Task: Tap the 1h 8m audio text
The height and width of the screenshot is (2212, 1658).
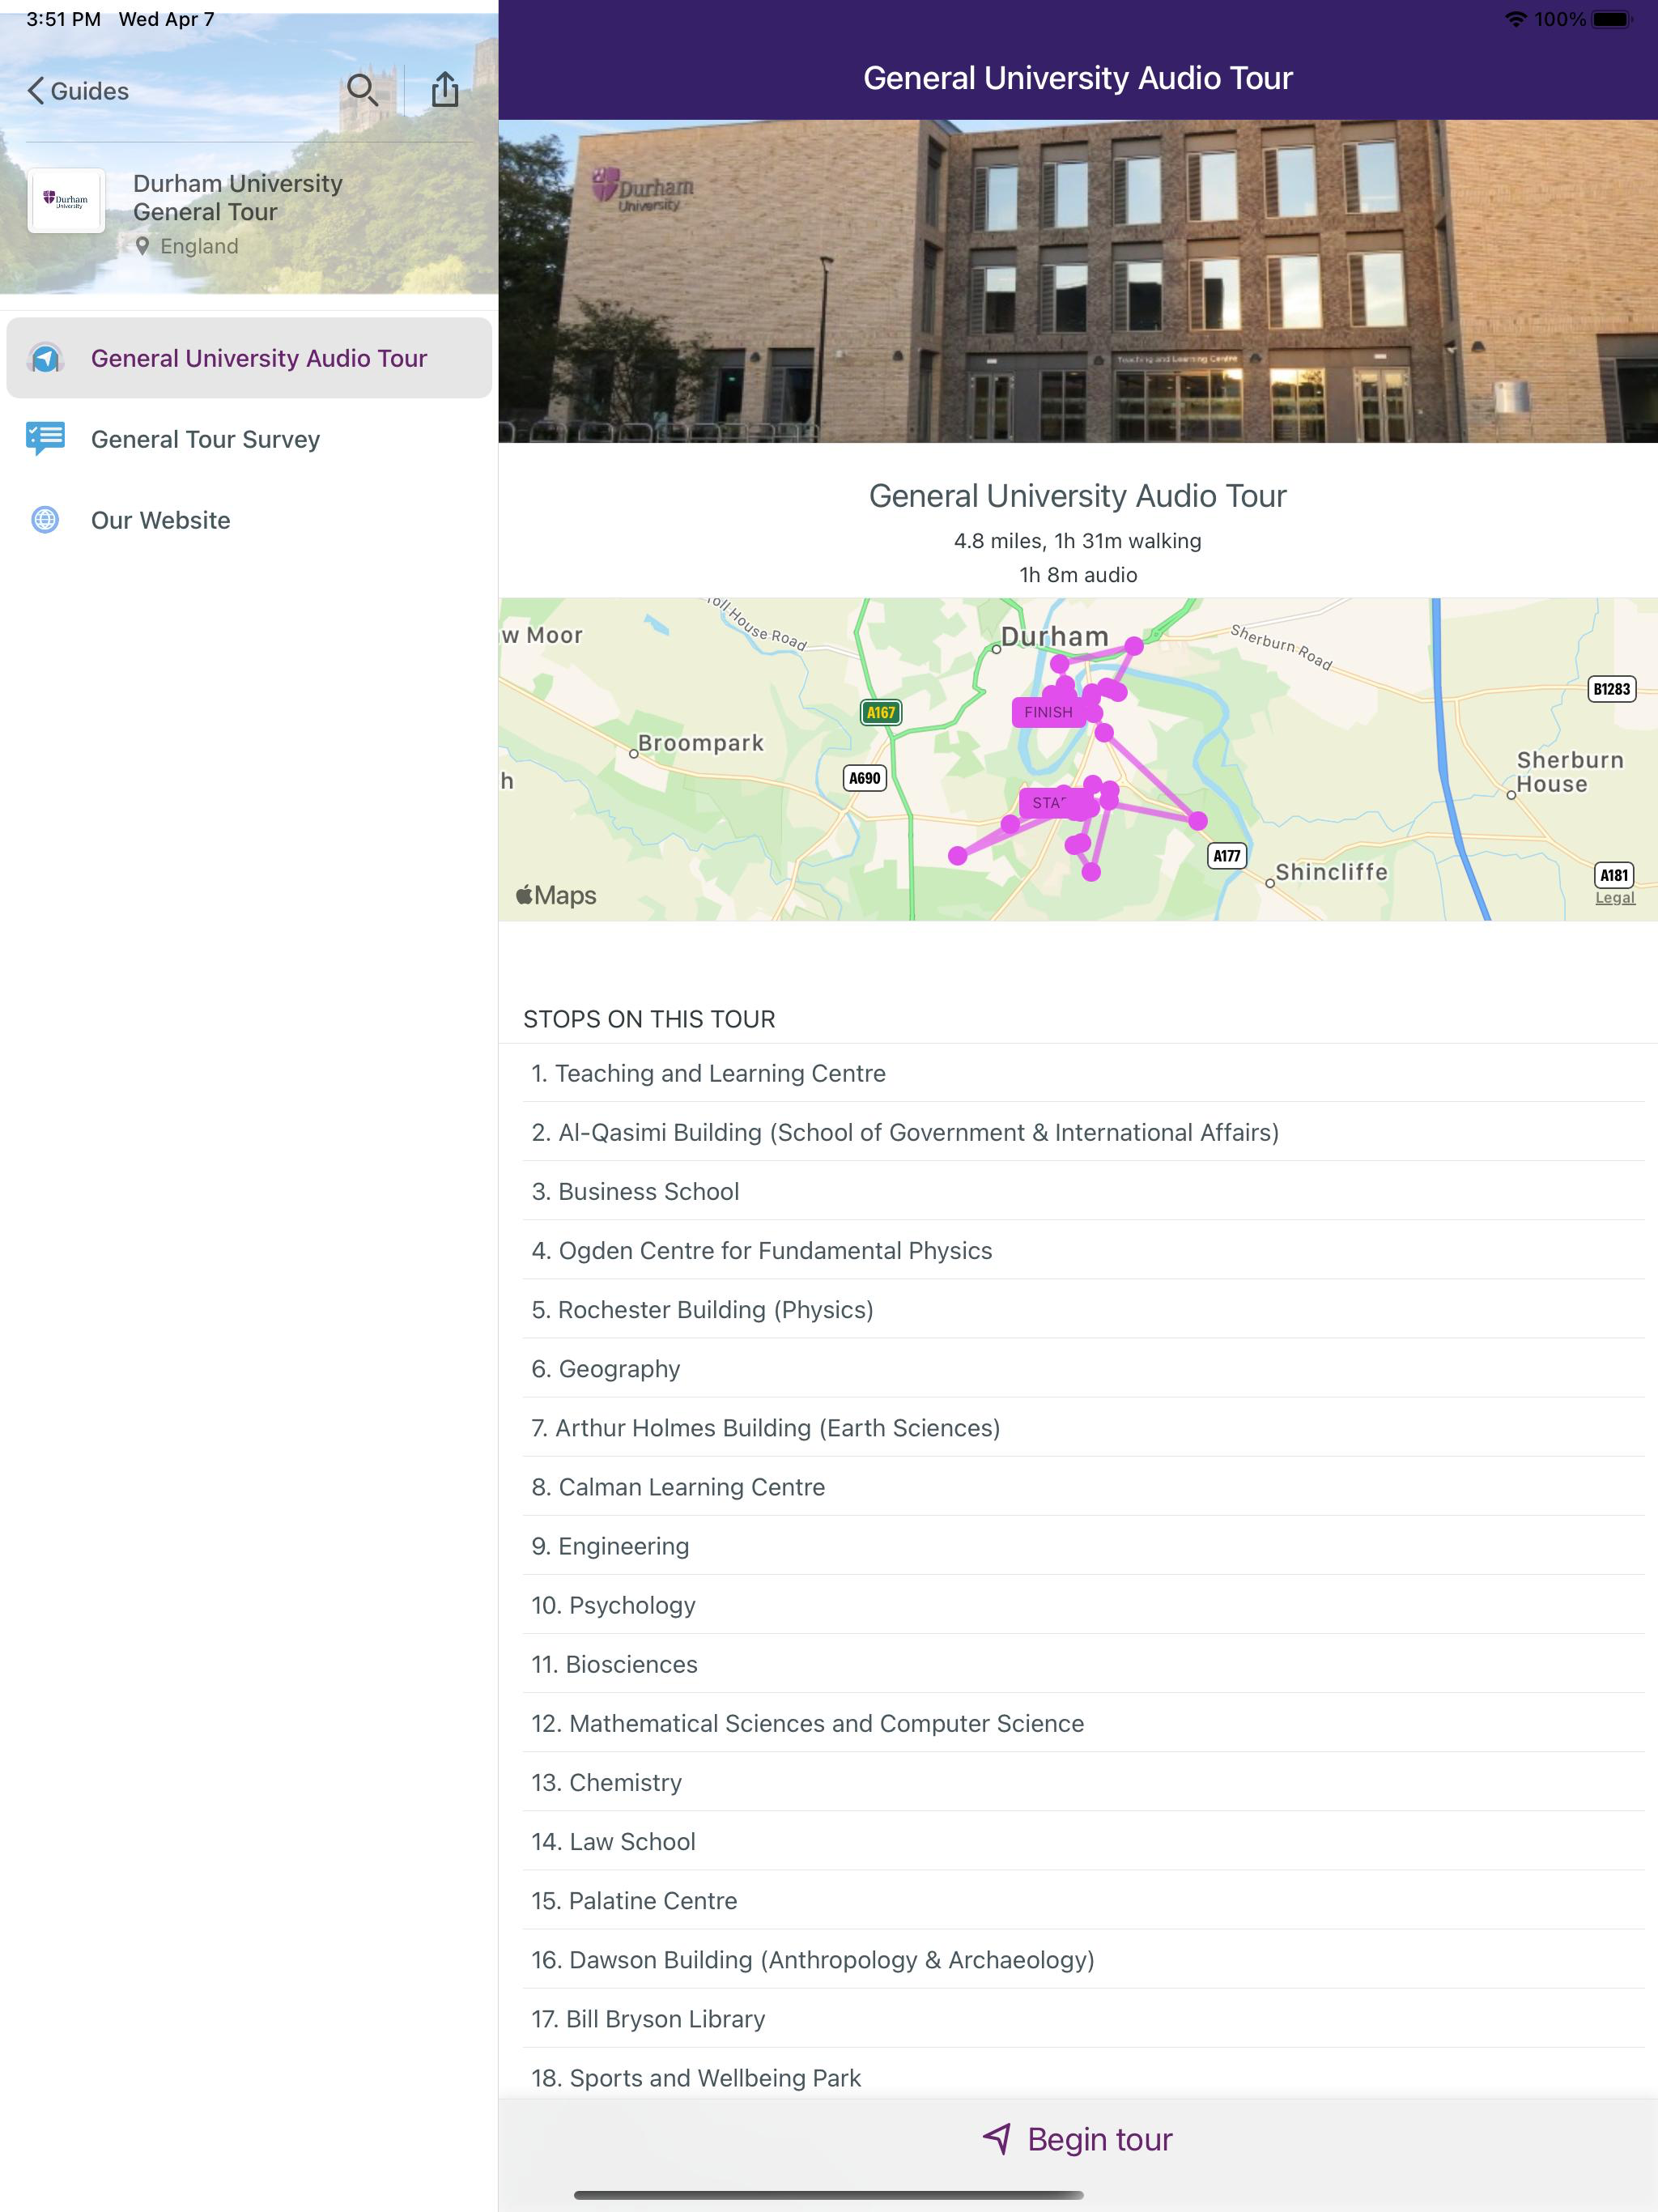Action: 1078,574
